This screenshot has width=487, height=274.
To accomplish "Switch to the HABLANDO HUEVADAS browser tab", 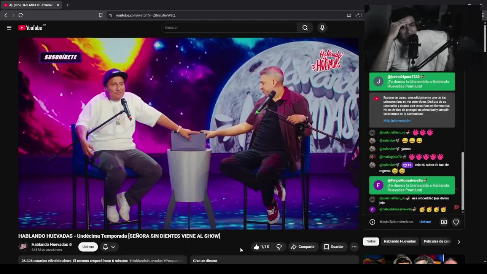I will tap(33, 5).
